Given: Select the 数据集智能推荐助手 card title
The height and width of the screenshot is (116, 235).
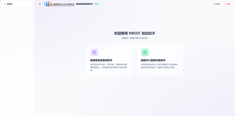Looking at the screenshot, I should point(101,60).
